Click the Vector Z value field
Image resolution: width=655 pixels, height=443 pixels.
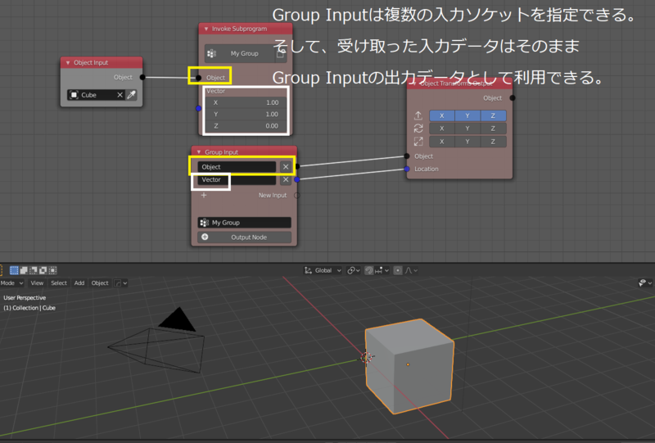tap(246, 126)
